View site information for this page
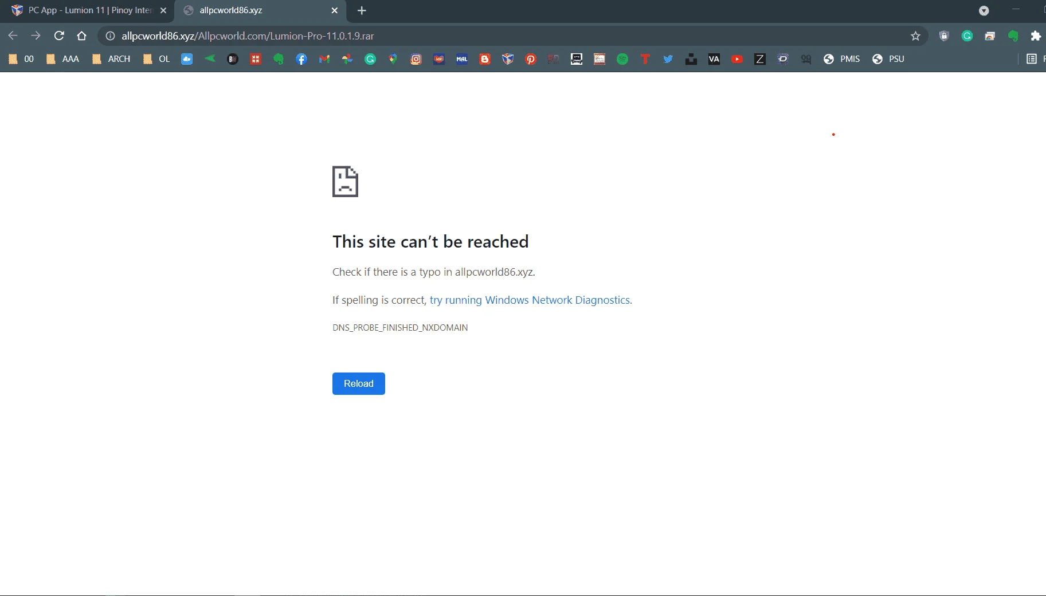Screen dimensions: 1046x596 111,36
